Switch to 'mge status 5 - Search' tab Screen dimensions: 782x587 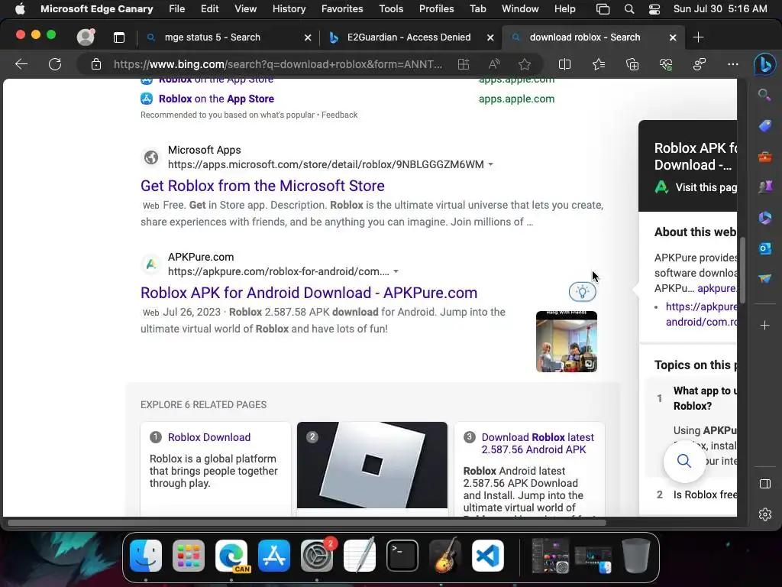212,37
